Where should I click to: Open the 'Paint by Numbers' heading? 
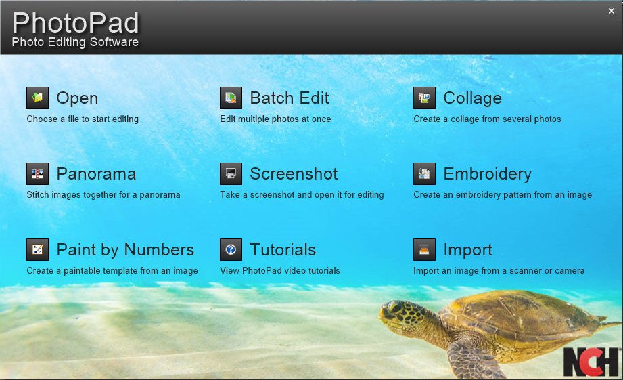click(125, 250)
